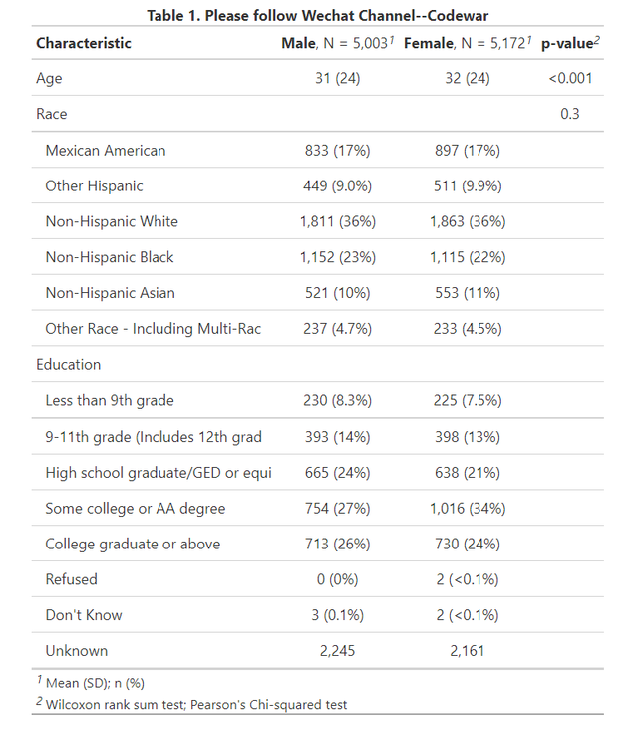Screen dimensions: 638x730
Task: Select the p-value column header
Action: click(x=570, y=43)
